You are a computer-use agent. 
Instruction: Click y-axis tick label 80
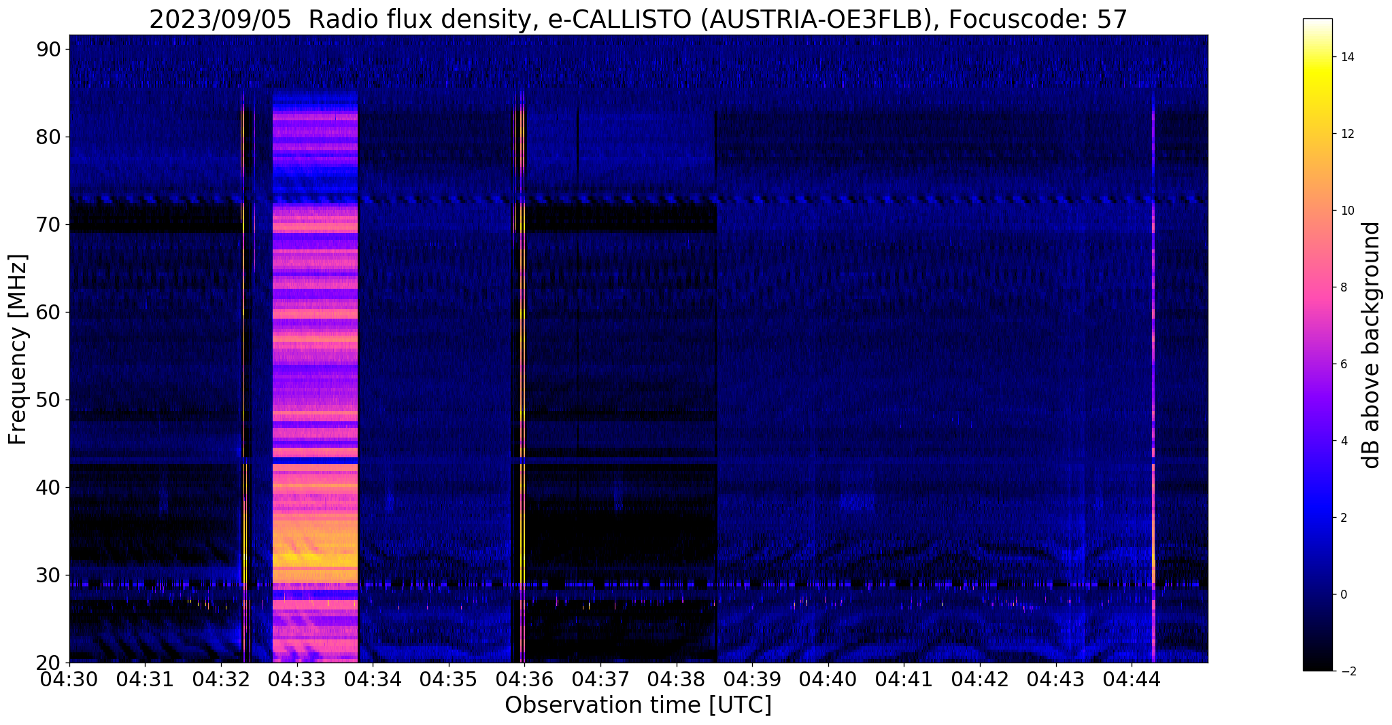[48, 137]
